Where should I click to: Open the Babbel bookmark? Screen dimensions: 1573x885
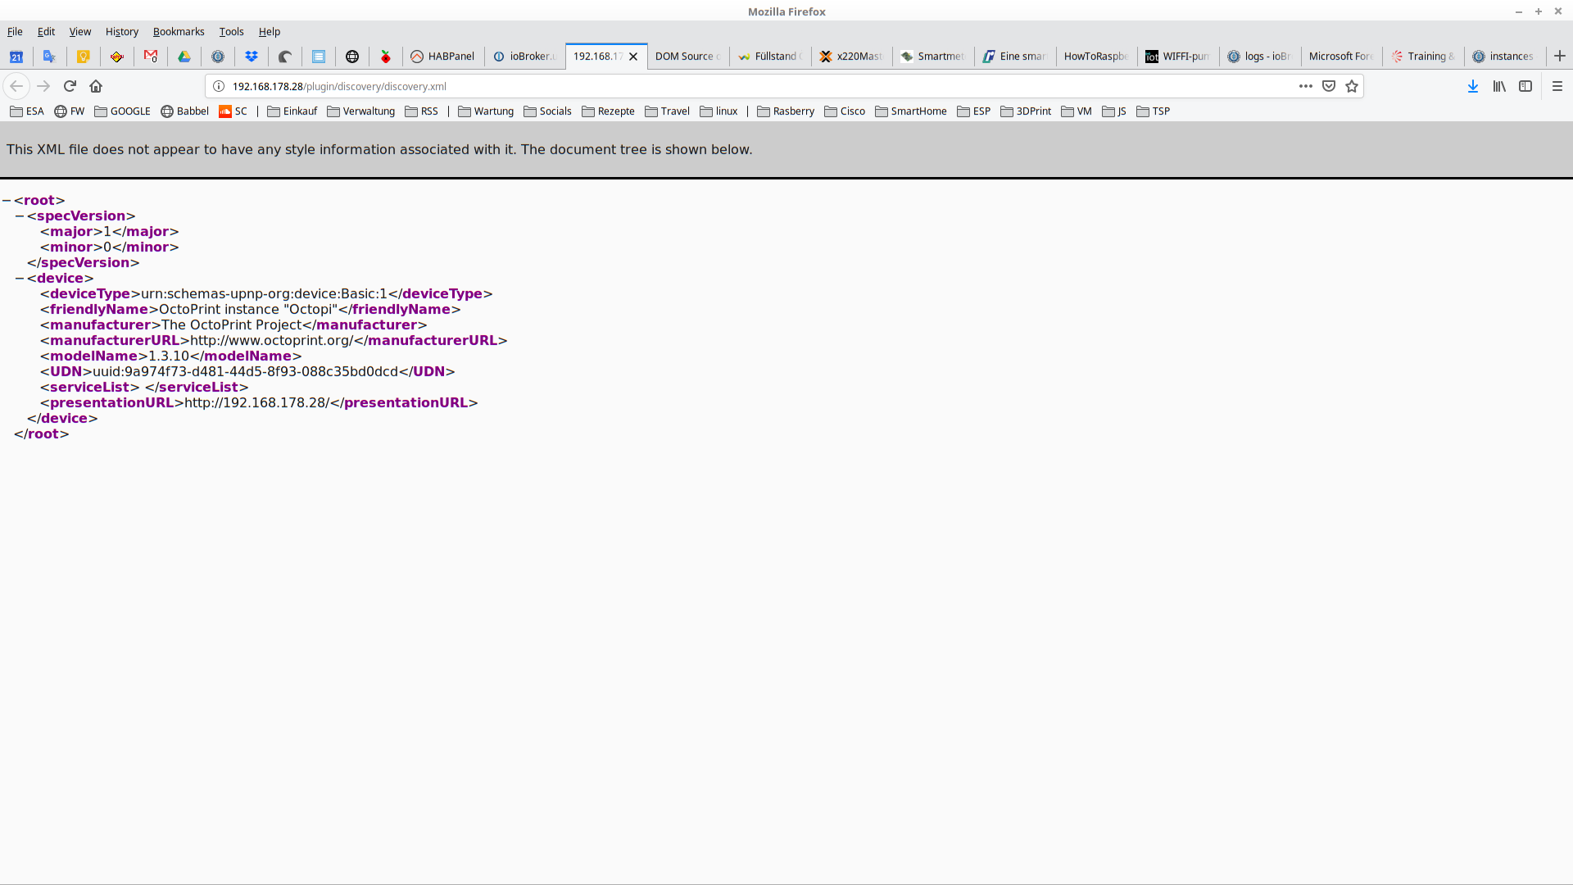pyautogui.click(x=185, y=111)
